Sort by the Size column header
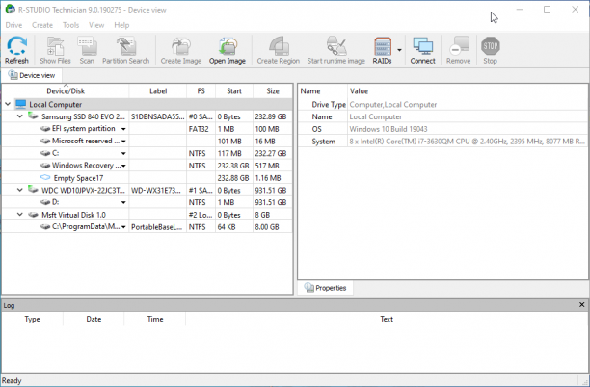The width and height of the screenshot is (590, 387). [273, 90]
